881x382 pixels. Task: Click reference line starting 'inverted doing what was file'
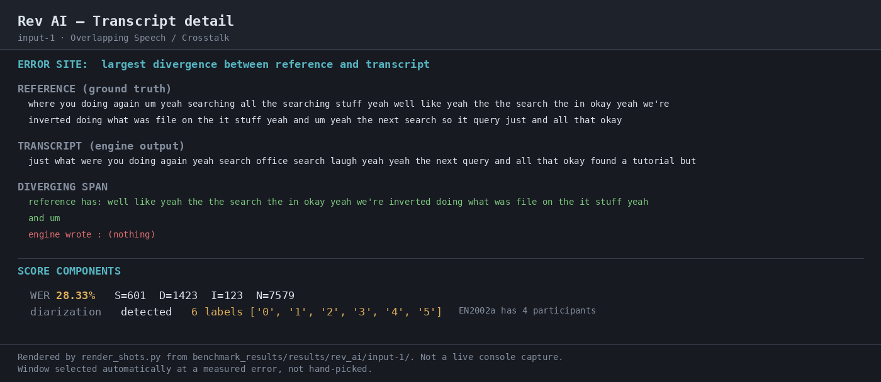tap(325, 121)
